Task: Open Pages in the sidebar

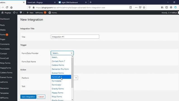Action: [x=3, y=39]
